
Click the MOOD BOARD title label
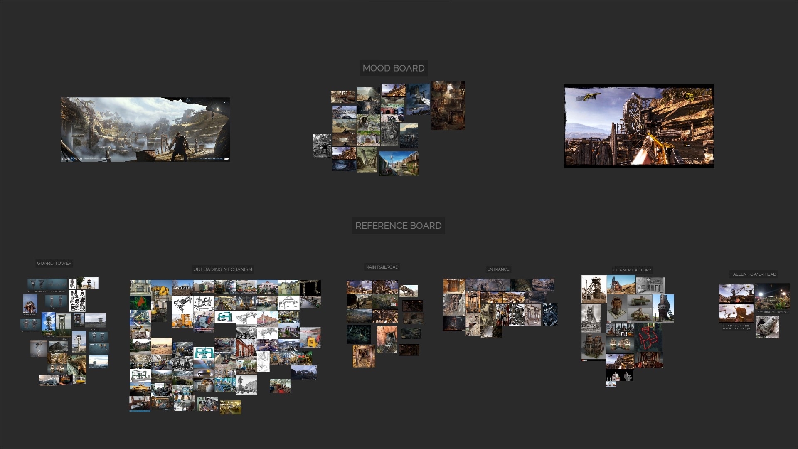(x=393, y=68)
